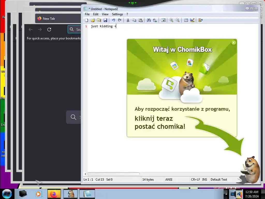This screenshot has width=265, height=199.
Task: Redo the last undone edit
Action: pos(120,20)
